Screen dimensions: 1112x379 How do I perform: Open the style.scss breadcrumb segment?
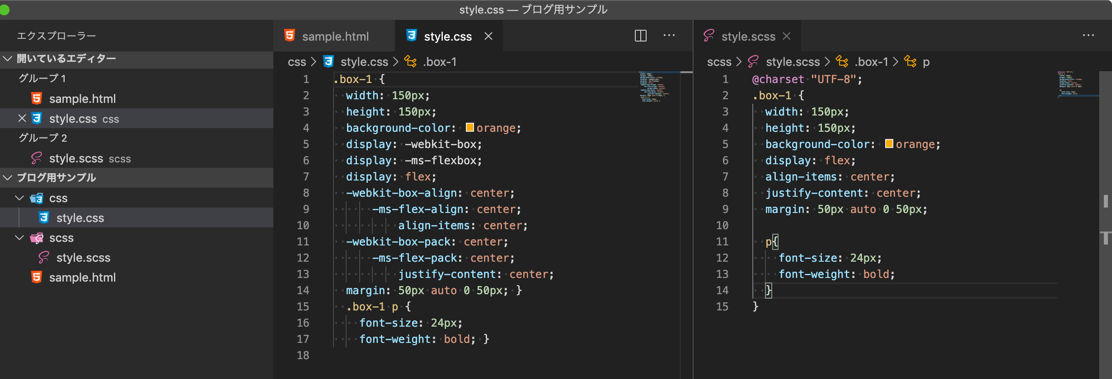click(793, 62)
